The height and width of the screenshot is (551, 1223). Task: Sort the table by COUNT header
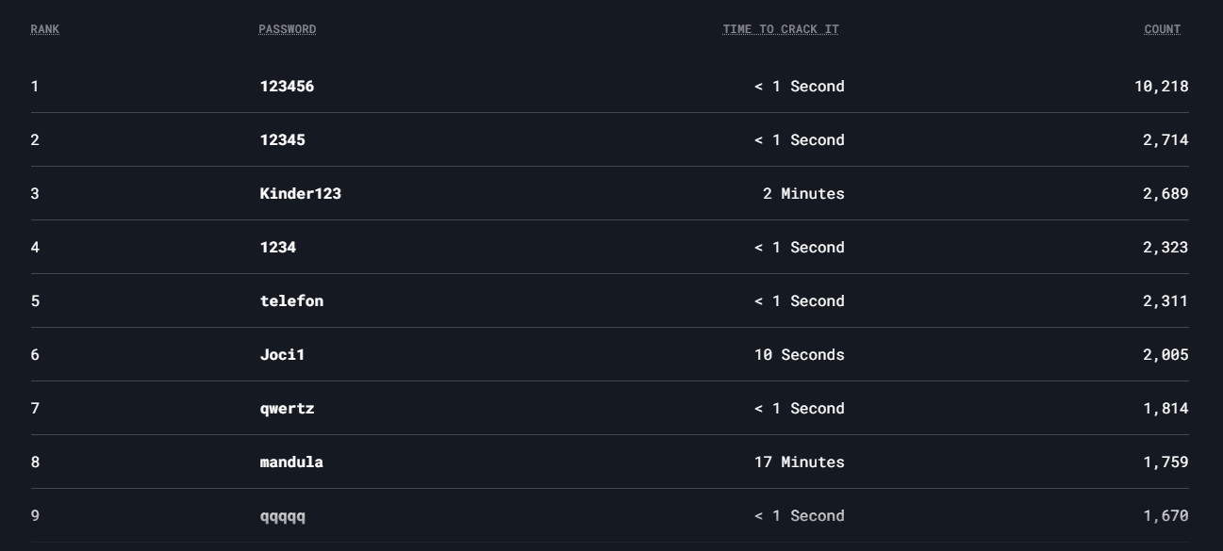(x=1162, y=29)
